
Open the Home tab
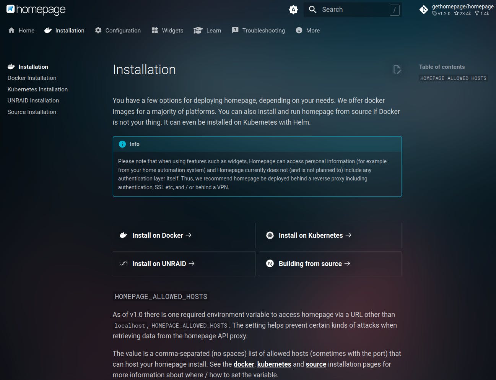(x=21, y=31)
